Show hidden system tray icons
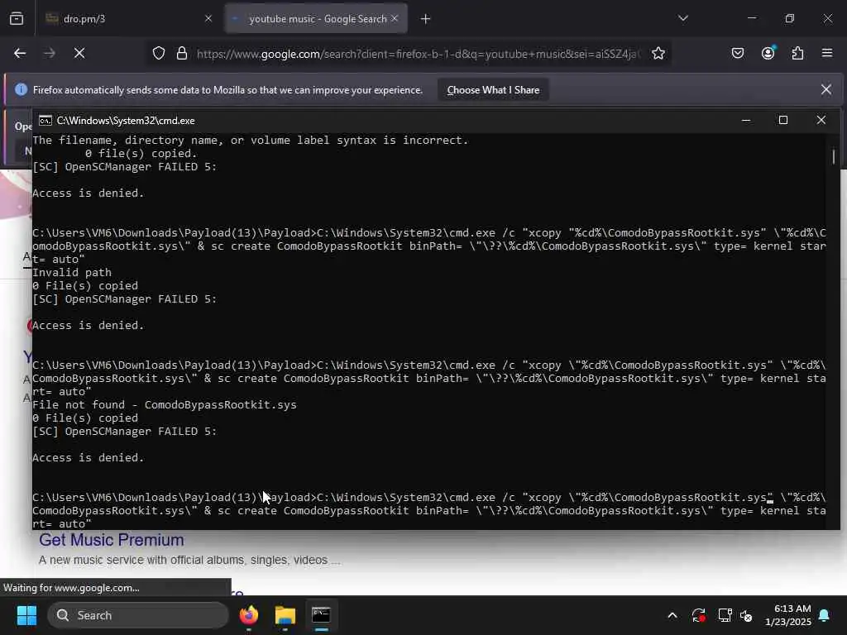The width and height of the screenshot is (847, 635). point(672,615)
